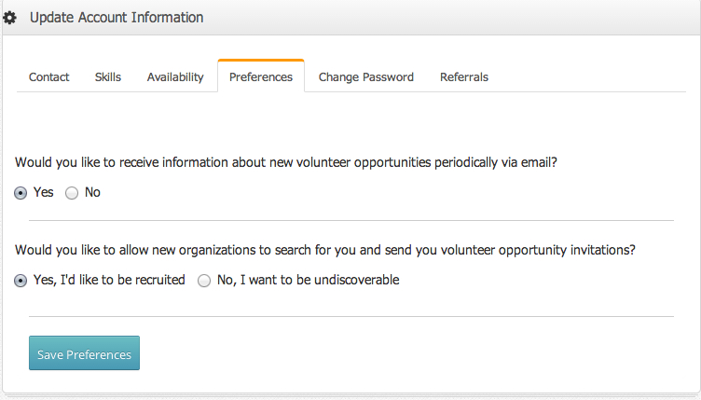This screenshot has height=400, width=701.
Task: Click the "No" label text for email updates
Action: click(x=92, y=193)
